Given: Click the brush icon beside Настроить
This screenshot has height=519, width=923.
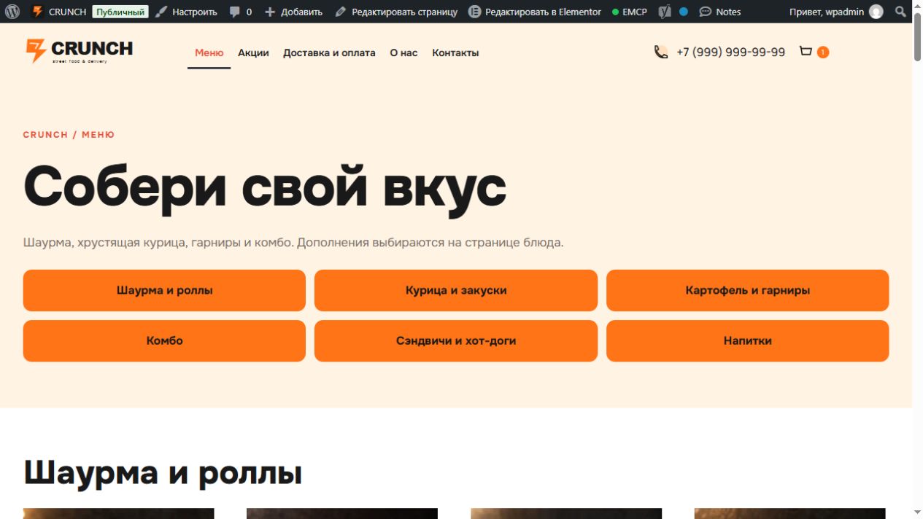Looking at the screenshot, I should [162, 12].
